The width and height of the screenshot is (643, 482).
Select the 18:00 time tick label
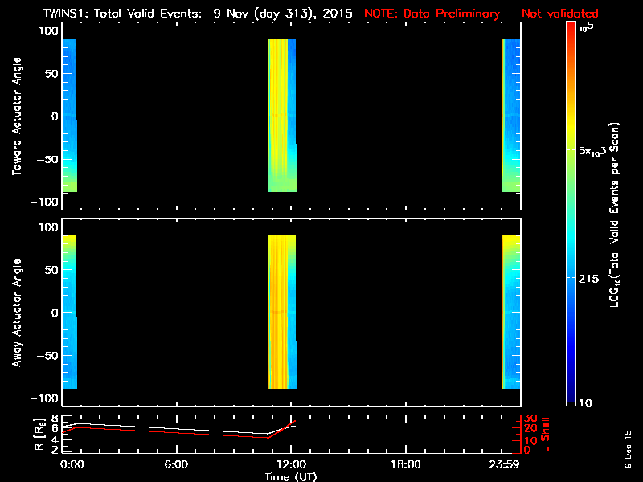point(405,464)
